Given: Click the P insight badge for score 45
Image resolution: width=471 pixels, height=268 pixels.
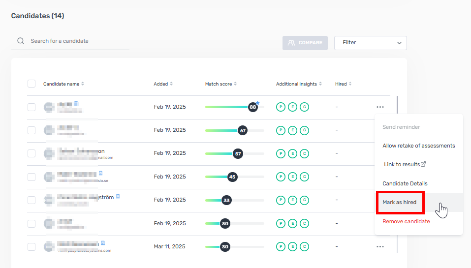Looking at the screenshot, I should click(281, 177).
